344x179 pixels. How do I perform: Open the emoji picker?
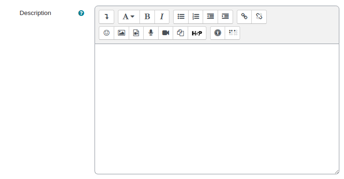pos(106,33)
